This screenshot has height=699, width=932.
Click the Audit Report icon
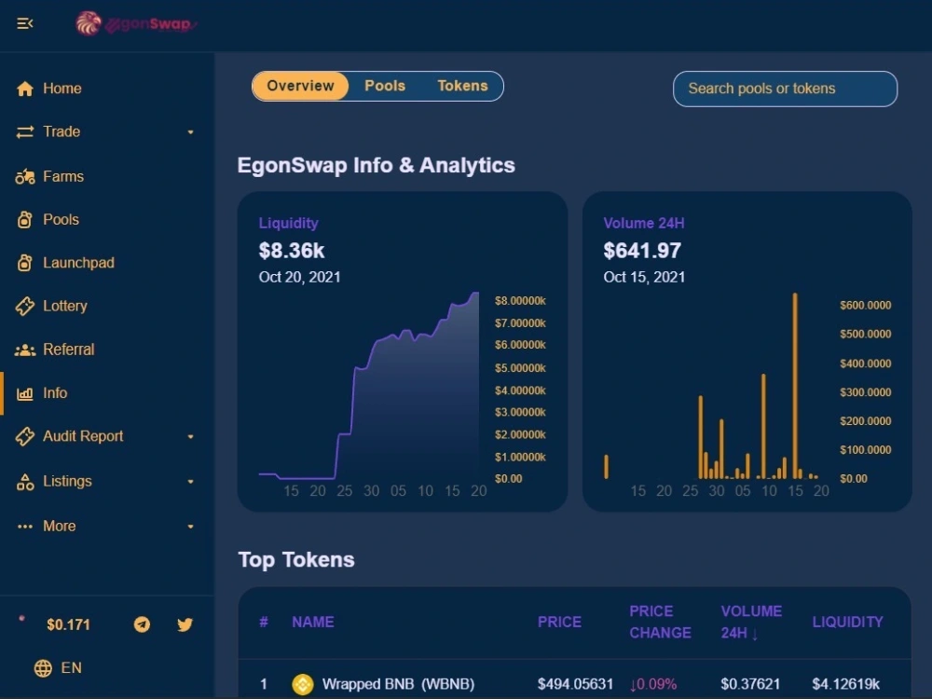tap(24, 436)
